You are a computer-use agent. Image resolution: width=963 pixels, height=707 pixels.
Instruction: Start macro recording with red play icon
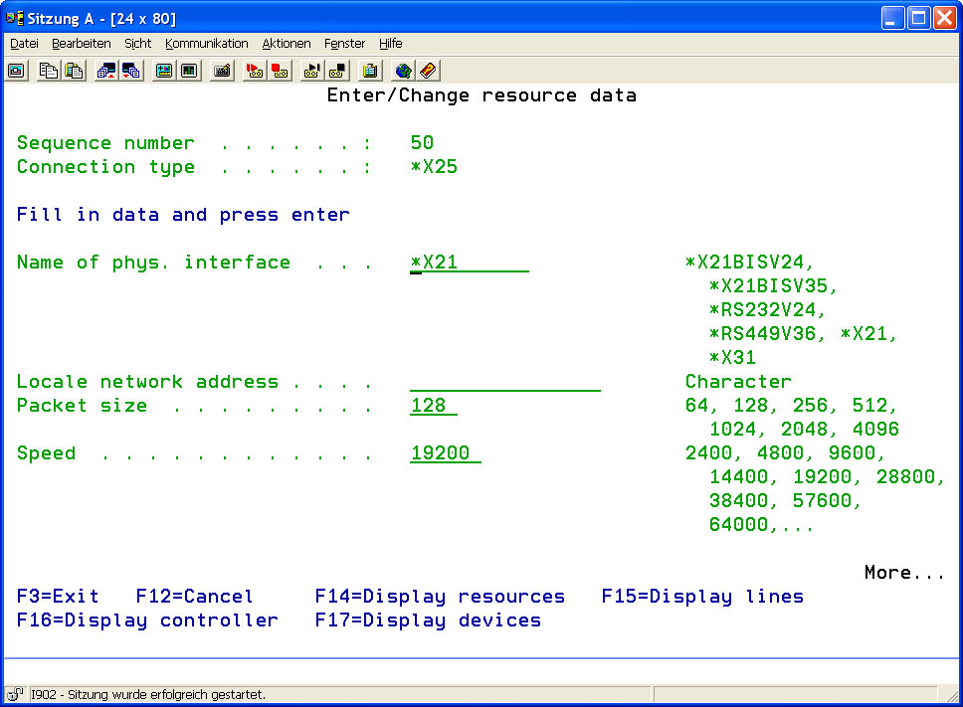255,71
